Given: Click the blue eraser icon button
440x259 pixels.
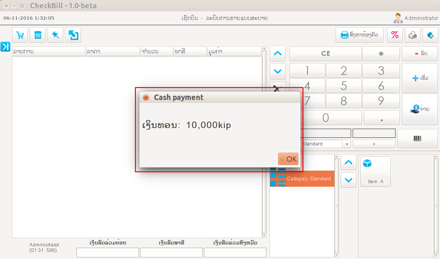Looking at the screenshot, I should [x=430, y=35].
